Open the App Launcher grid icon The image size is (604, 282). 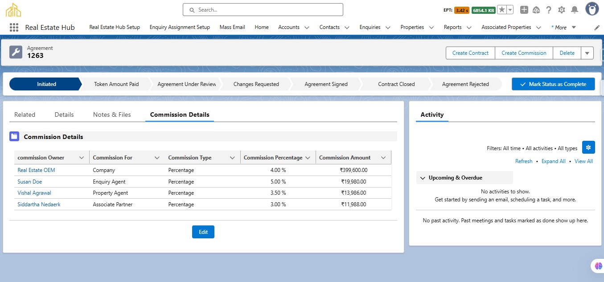pyautogui.click(x=14, y=27)
